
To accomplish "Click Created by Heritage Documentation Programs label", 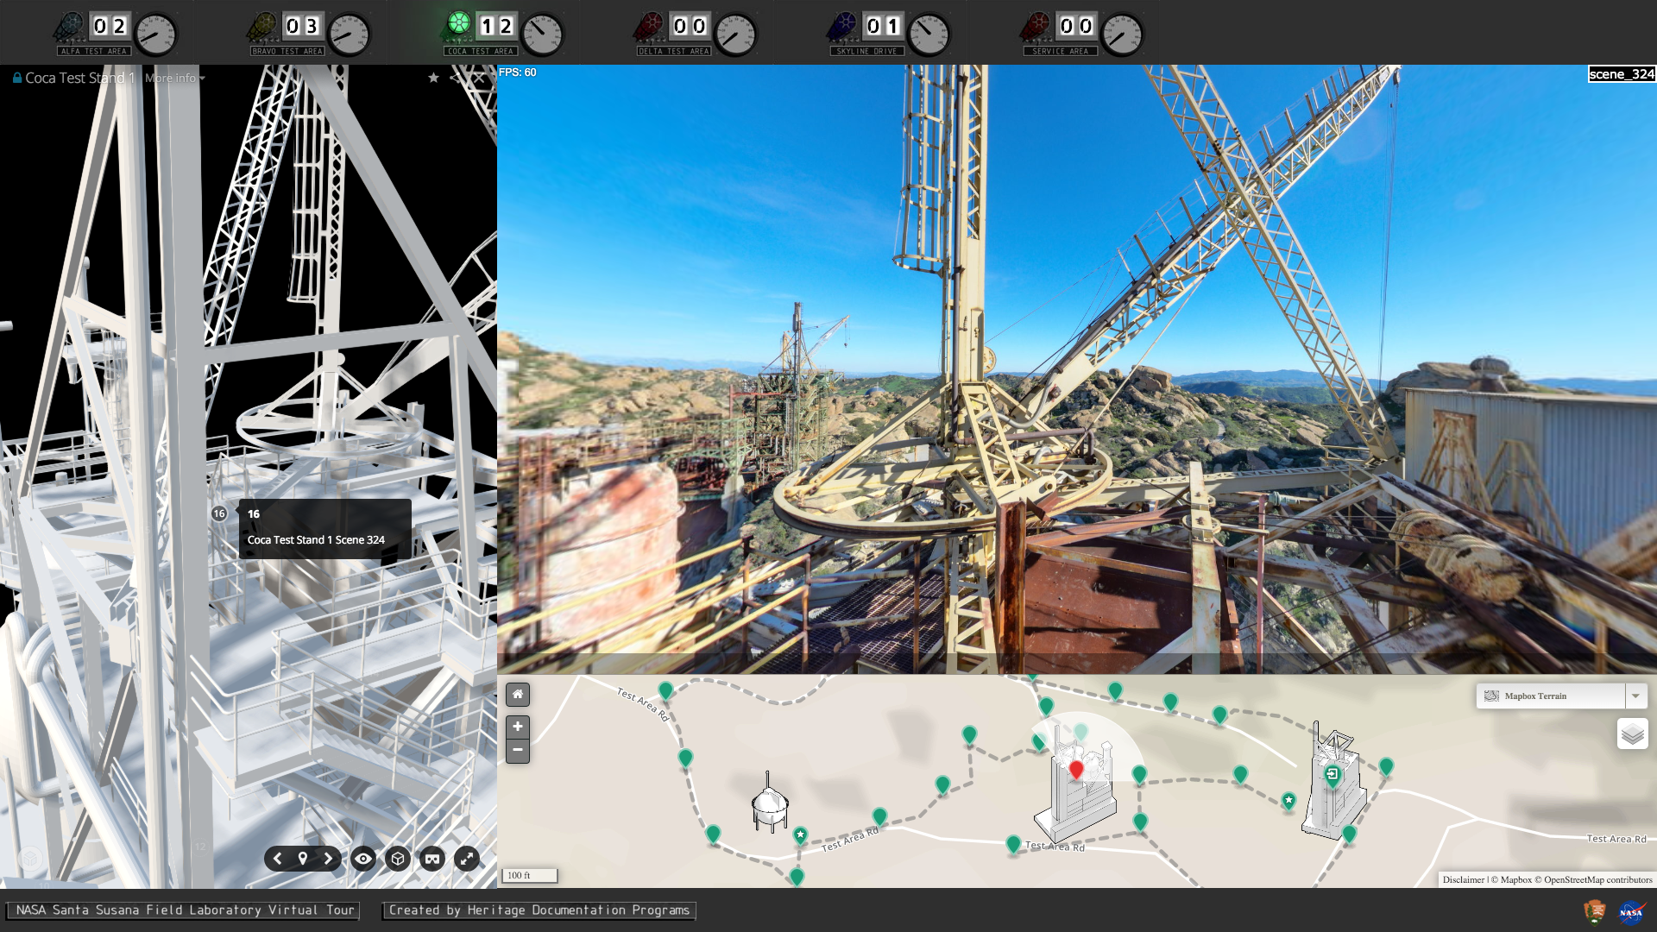I will pos(539,910).
